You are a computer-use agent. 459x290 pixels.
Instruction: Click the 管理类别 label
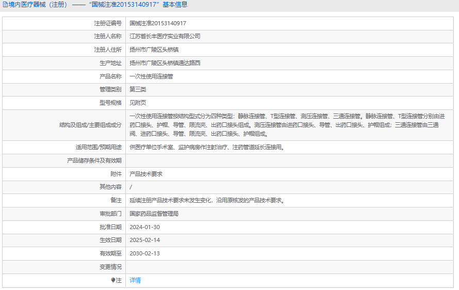click(110, 89)
